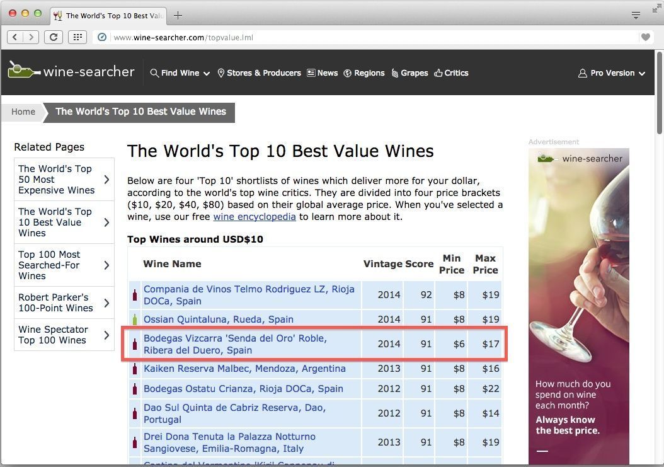Click the green bottle icon beside Ossian Quintaluna
664x467 pixels.
point(135,320)
